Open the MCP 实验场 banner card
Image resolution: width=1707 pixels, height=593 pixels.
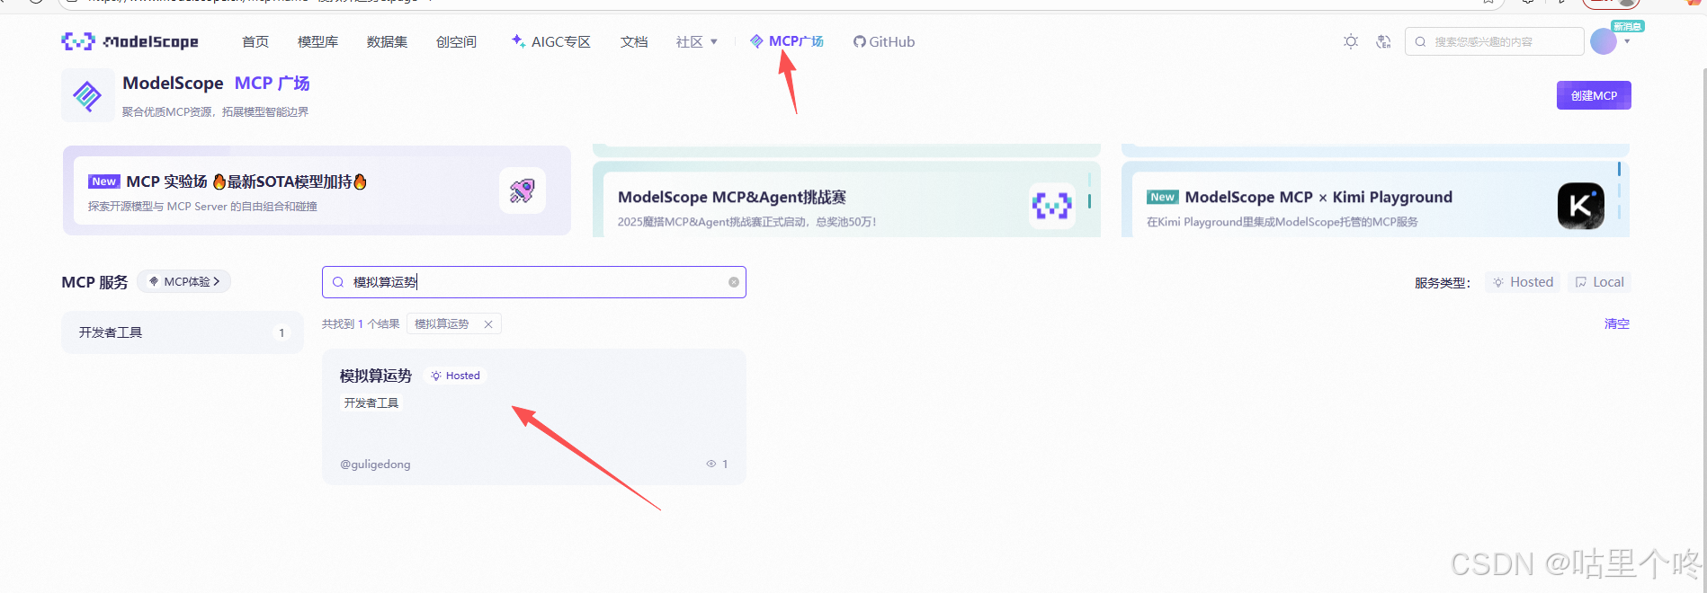pyautogui.click(x=317, y=190)
